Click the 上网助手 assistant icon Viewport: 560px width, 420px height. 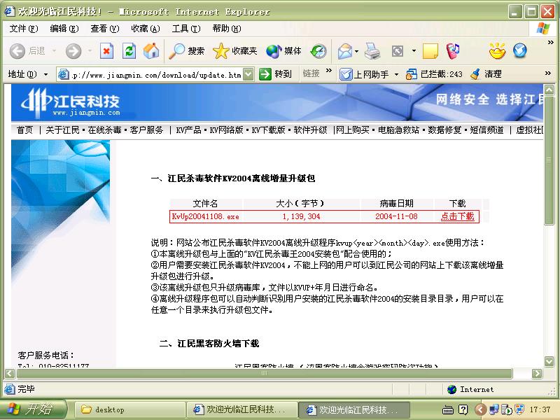(x=346, y=74)
